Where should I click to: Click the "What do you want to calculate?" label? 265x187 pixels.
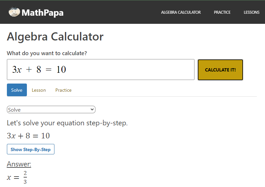(47, 53)
